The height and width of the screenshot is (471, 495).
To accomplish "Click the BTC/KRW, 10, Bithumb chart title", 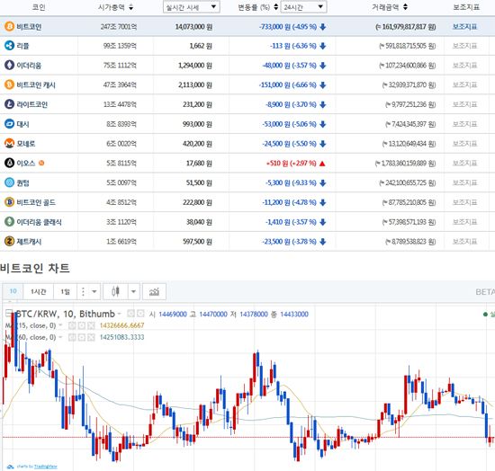I will (x=65, y=314).
